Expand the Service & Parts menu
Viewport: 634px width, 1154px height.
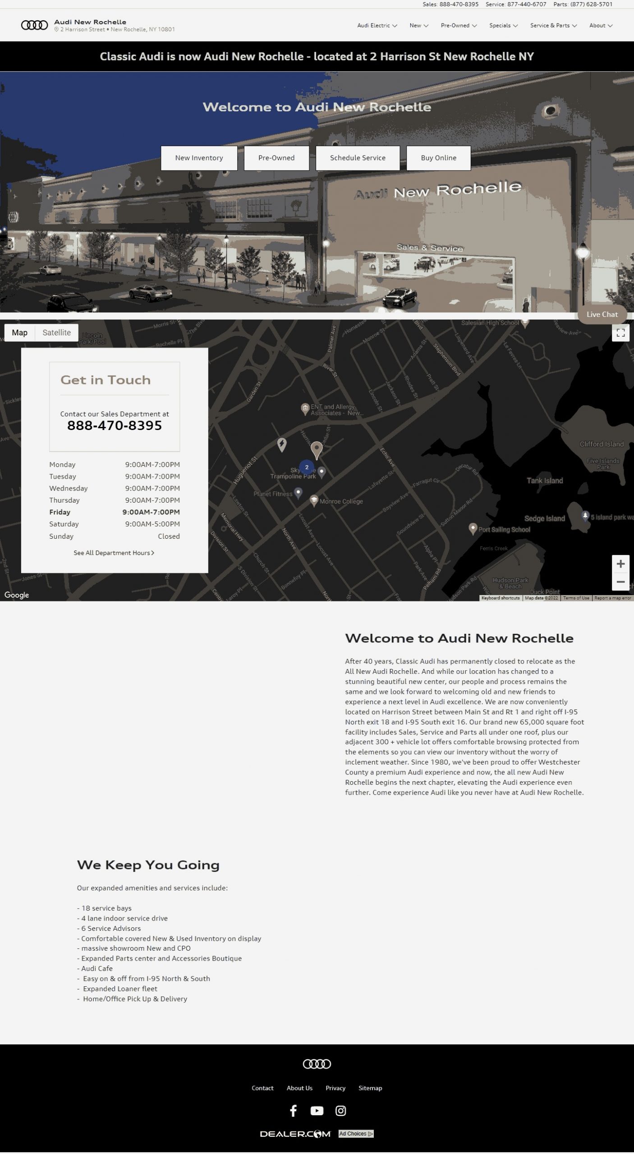[x=553, y=26]
